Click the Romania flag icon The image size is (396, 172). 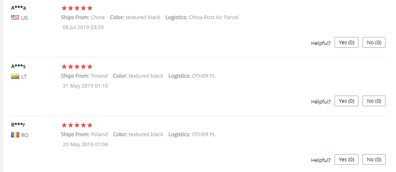pyautogui.click(x=15, y=135)
